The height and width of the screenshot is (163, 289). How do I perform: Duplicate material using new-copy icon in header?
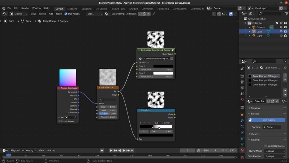pyautogui.click(x=144, y=14)
